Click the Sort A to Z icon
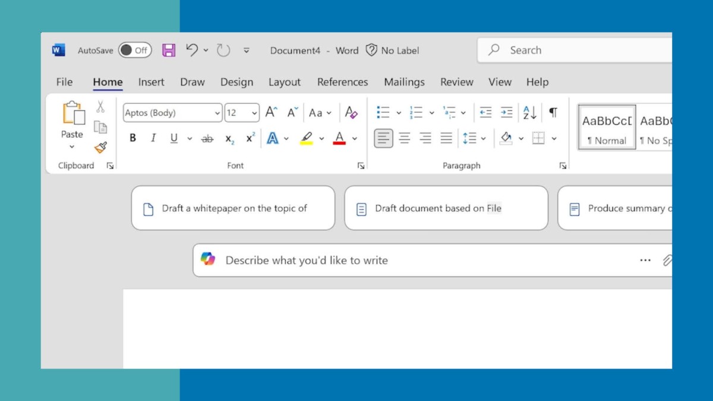This screenshot has width=713, height=401. (529, 112)
